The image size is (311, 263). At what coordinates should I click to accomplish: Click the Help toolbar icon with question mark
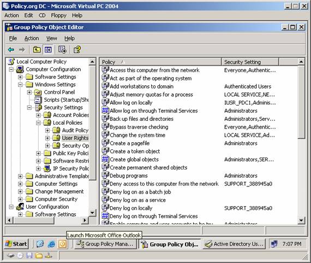coord(77,50)
